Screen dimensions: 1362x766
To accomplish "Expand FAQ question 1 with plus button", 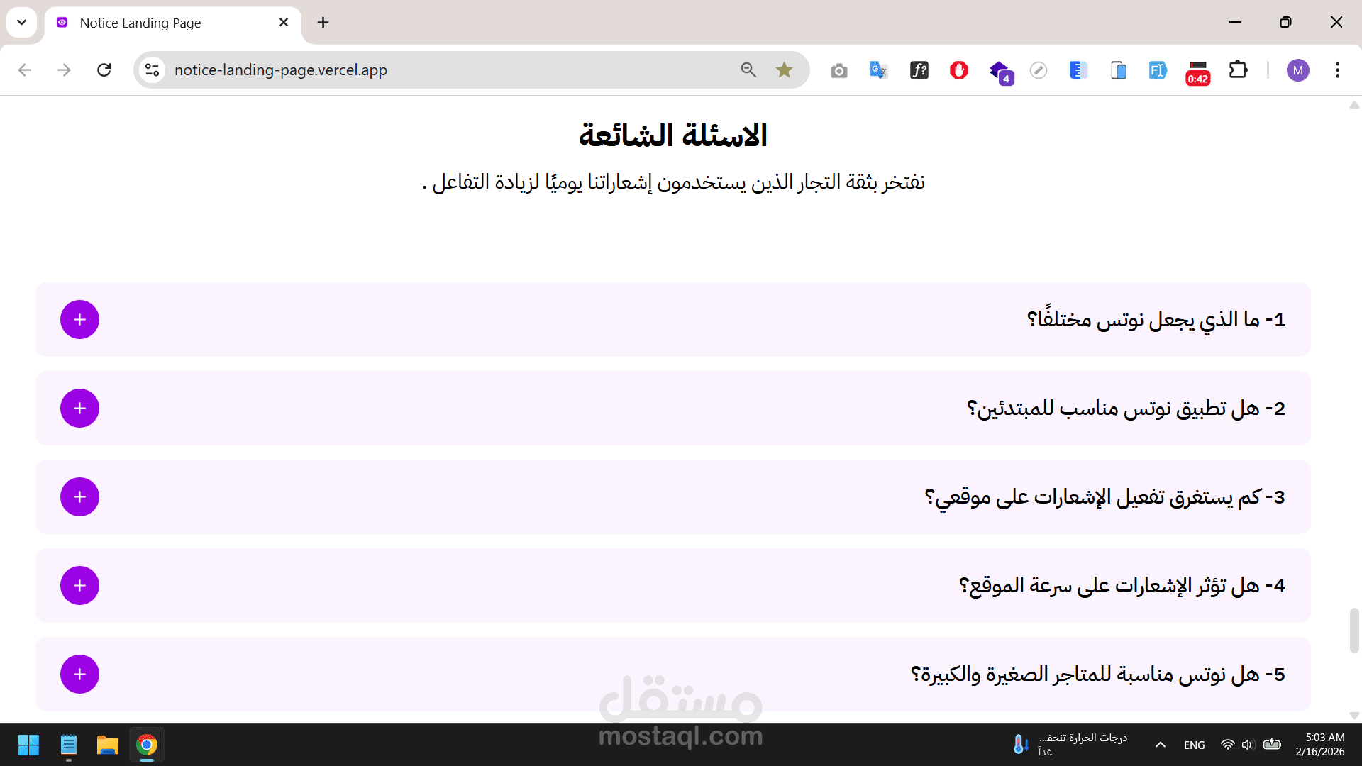I will (x=79, y=320).
